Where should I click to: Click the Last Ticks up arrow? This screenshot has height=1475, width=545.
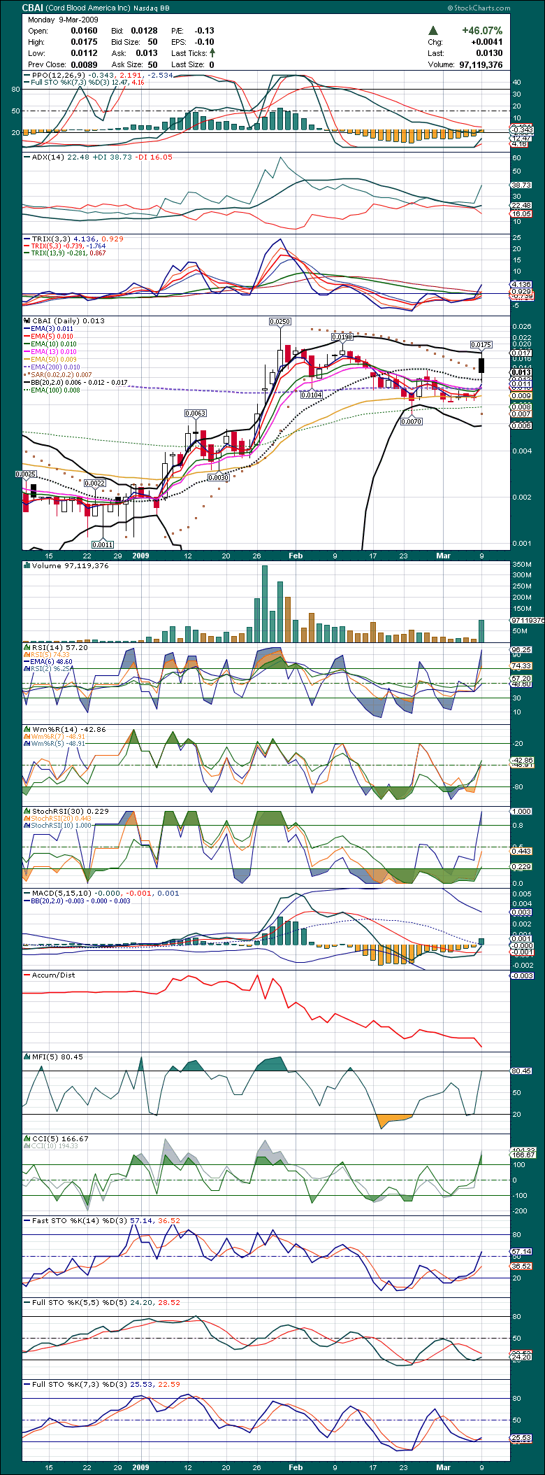212,52
